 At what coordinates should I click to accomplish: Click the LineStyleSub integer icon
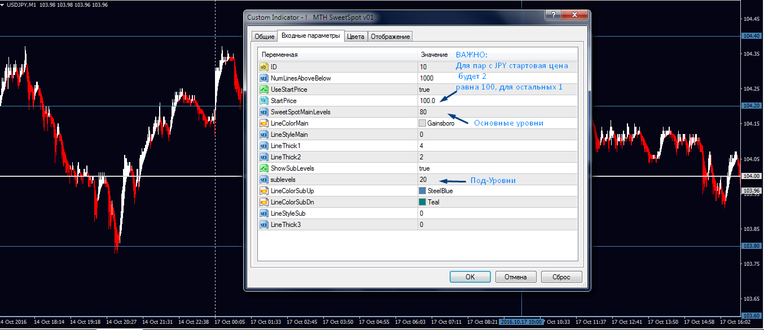pos(264,213)
